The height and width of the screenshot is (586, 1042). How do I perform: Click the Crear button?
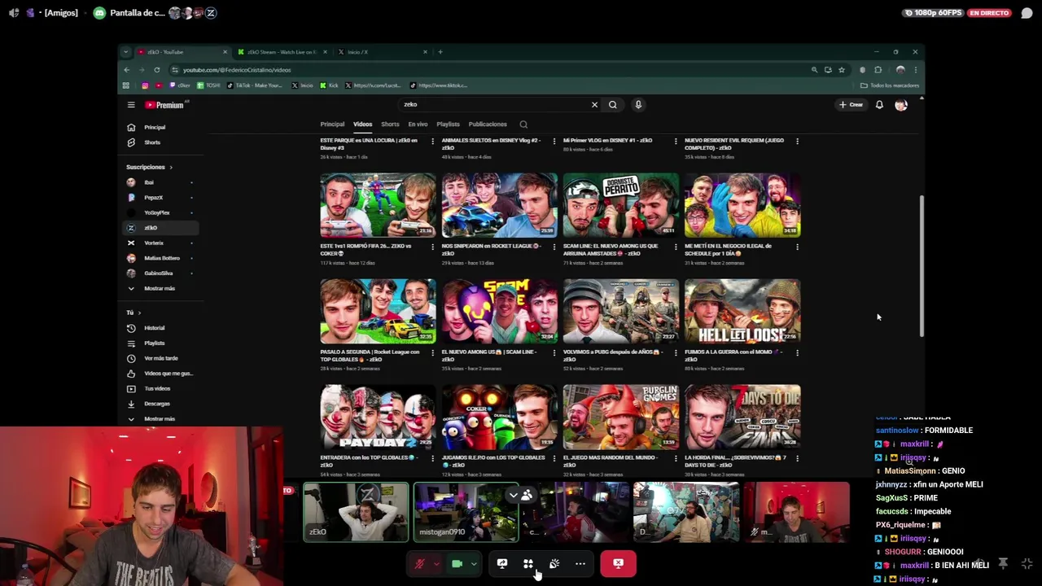coord(852,105)
